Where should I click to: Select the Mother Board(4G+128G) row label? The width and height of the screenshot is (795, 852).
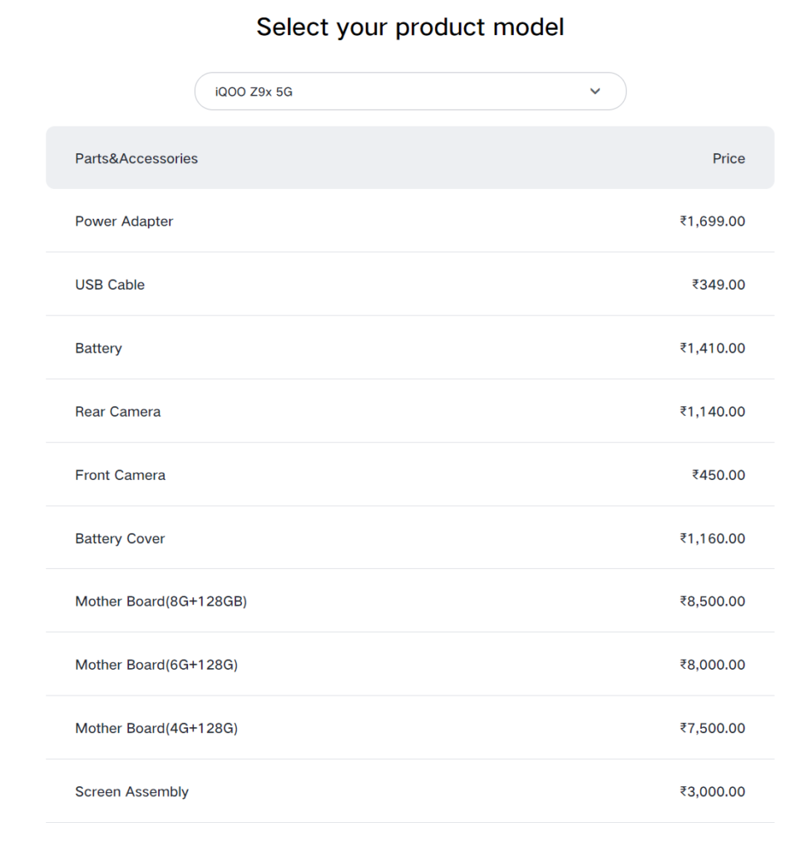156,728
